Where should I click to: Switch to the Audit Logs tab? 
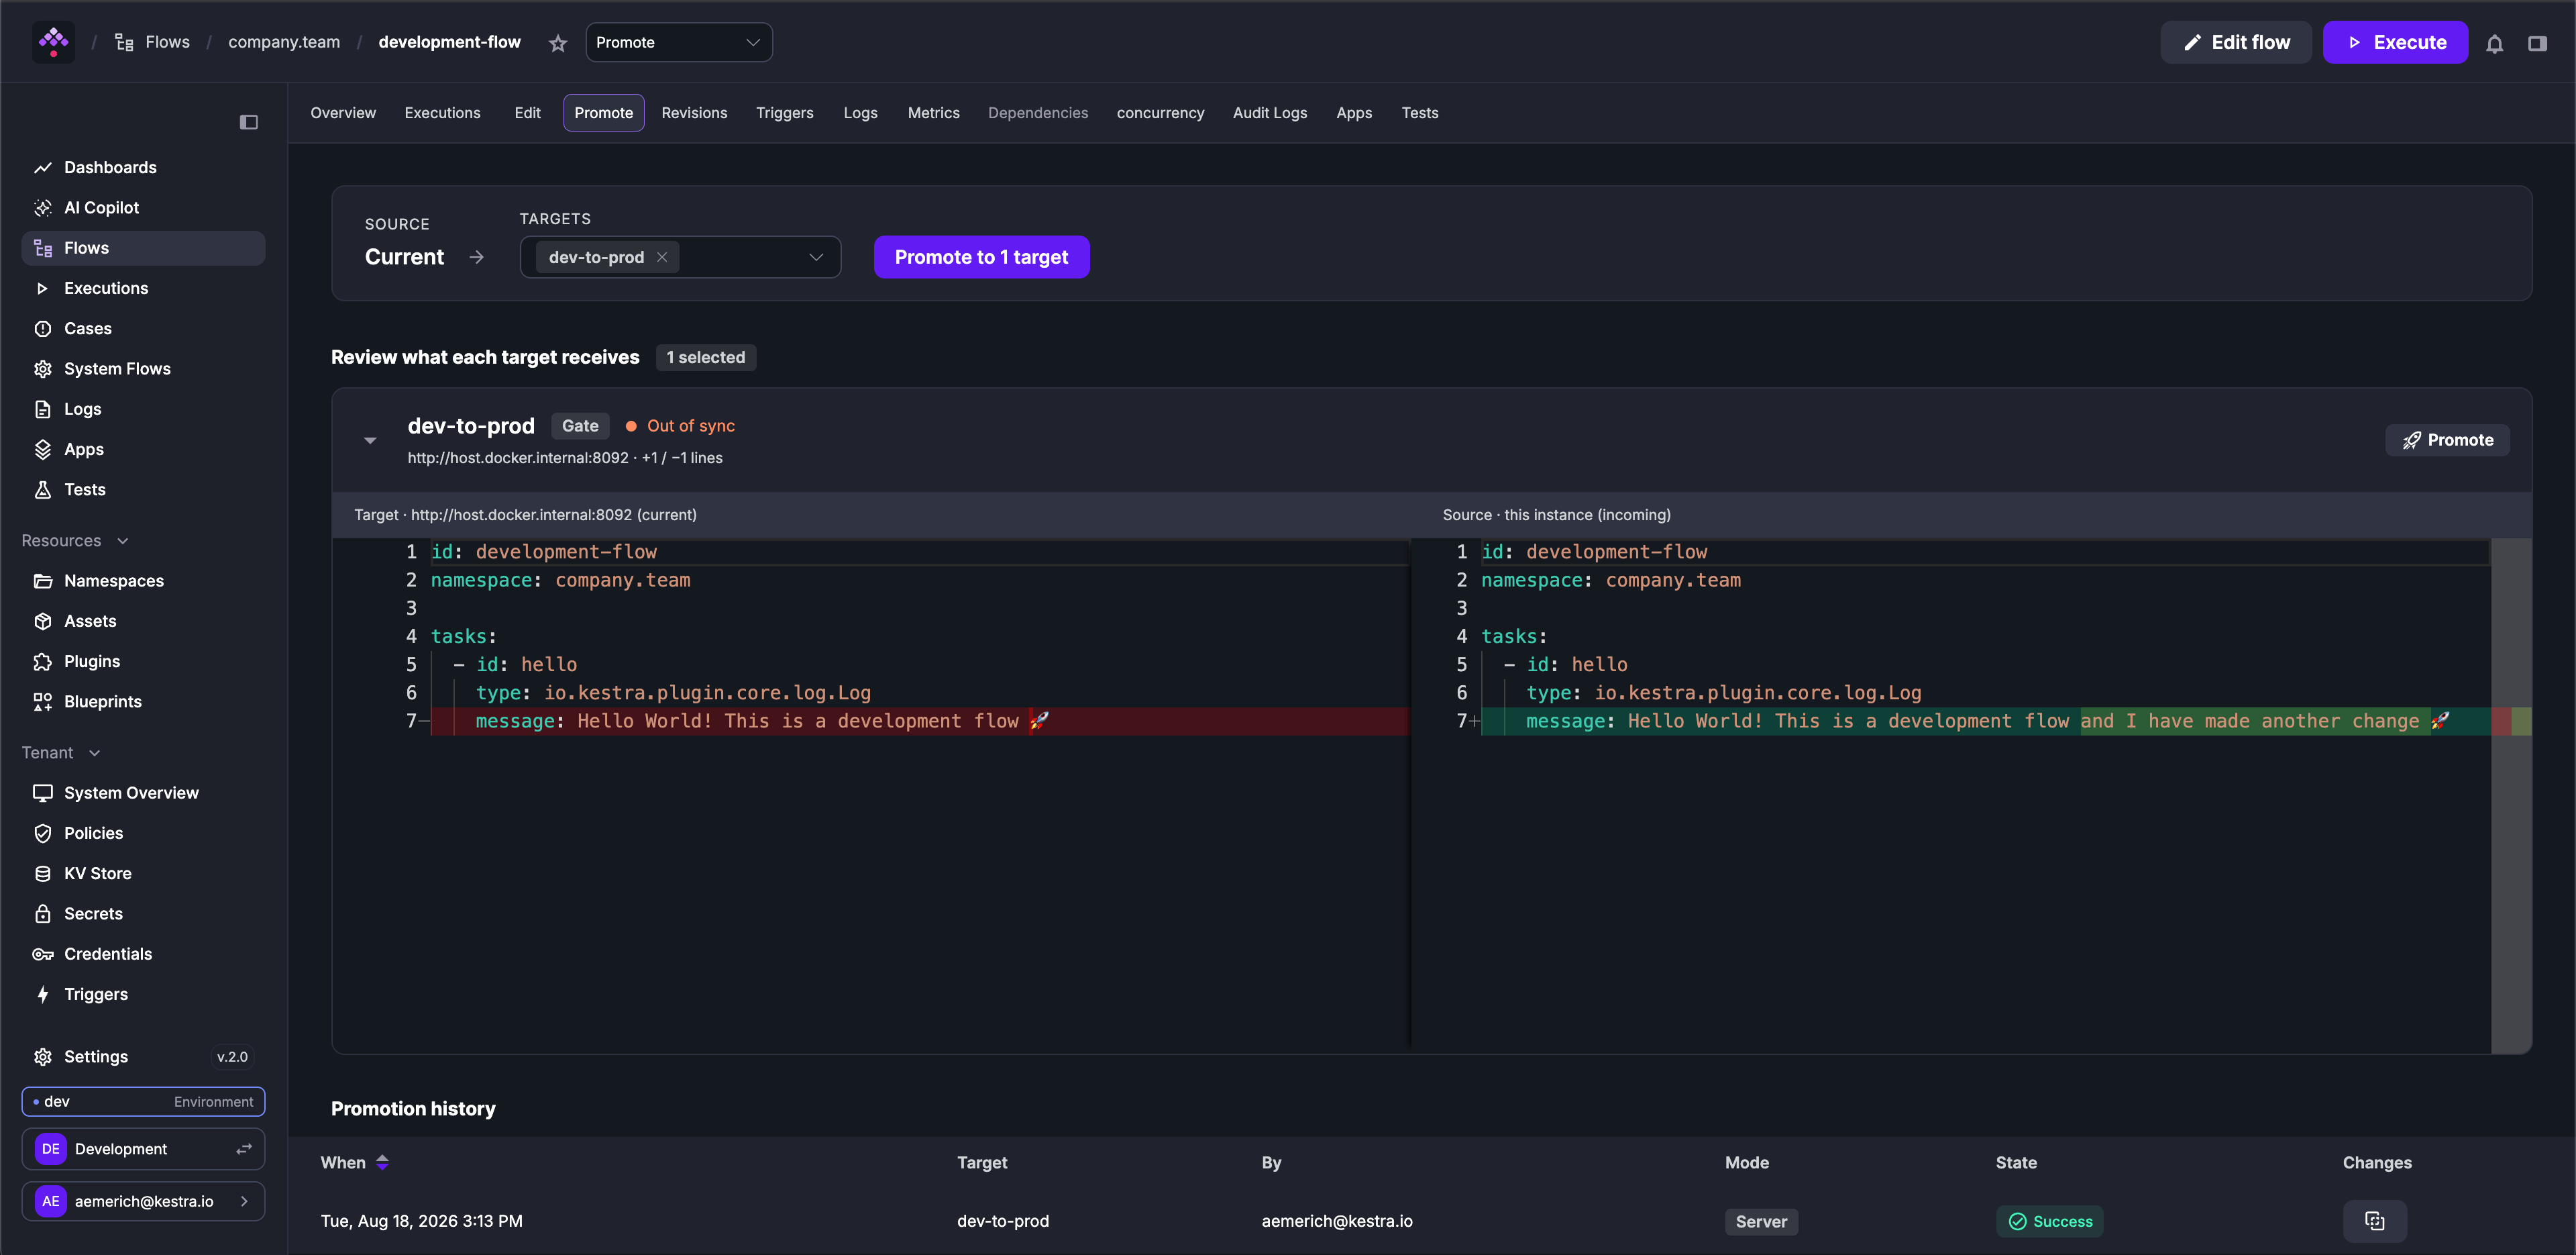click(x=1269, y=113)
